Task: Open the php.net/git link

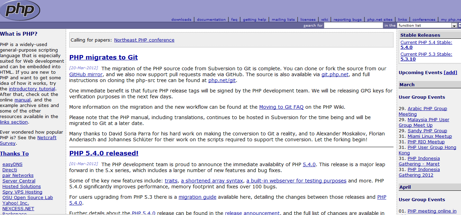Action: pos(222,80)
